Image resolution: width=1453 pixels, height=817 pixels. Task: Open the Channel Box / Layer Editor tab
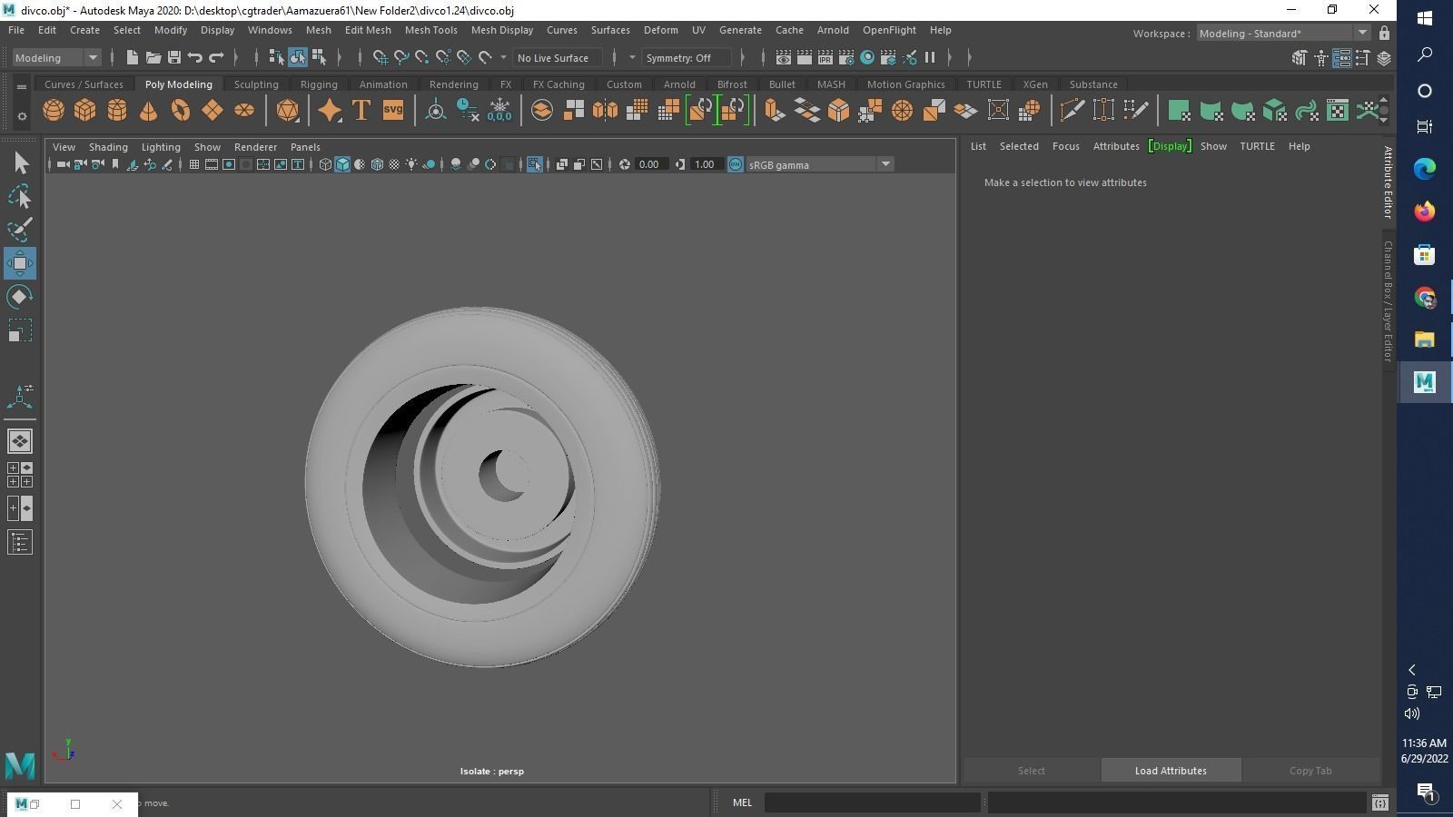point(1388,300)
